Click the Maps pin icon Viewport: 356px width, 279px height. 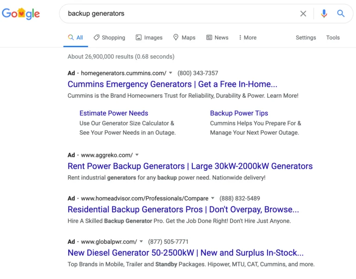pos(176,37)
